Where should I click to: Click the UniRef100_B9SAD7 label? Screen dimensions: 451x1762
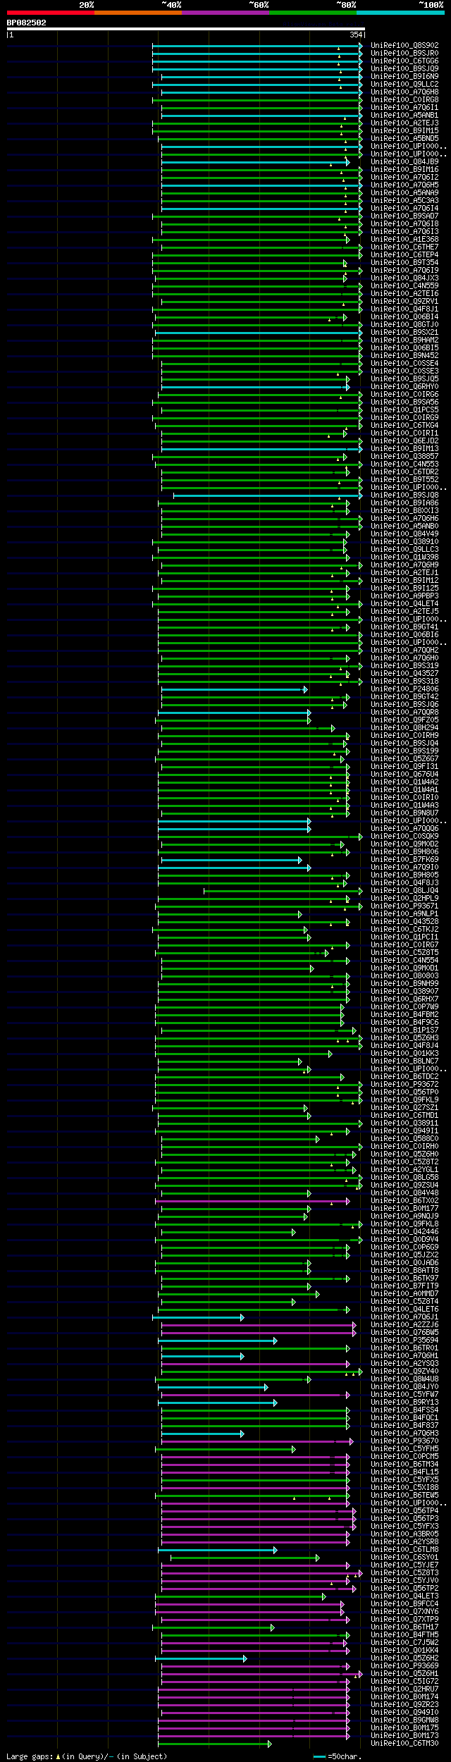(x=404, y=216)
